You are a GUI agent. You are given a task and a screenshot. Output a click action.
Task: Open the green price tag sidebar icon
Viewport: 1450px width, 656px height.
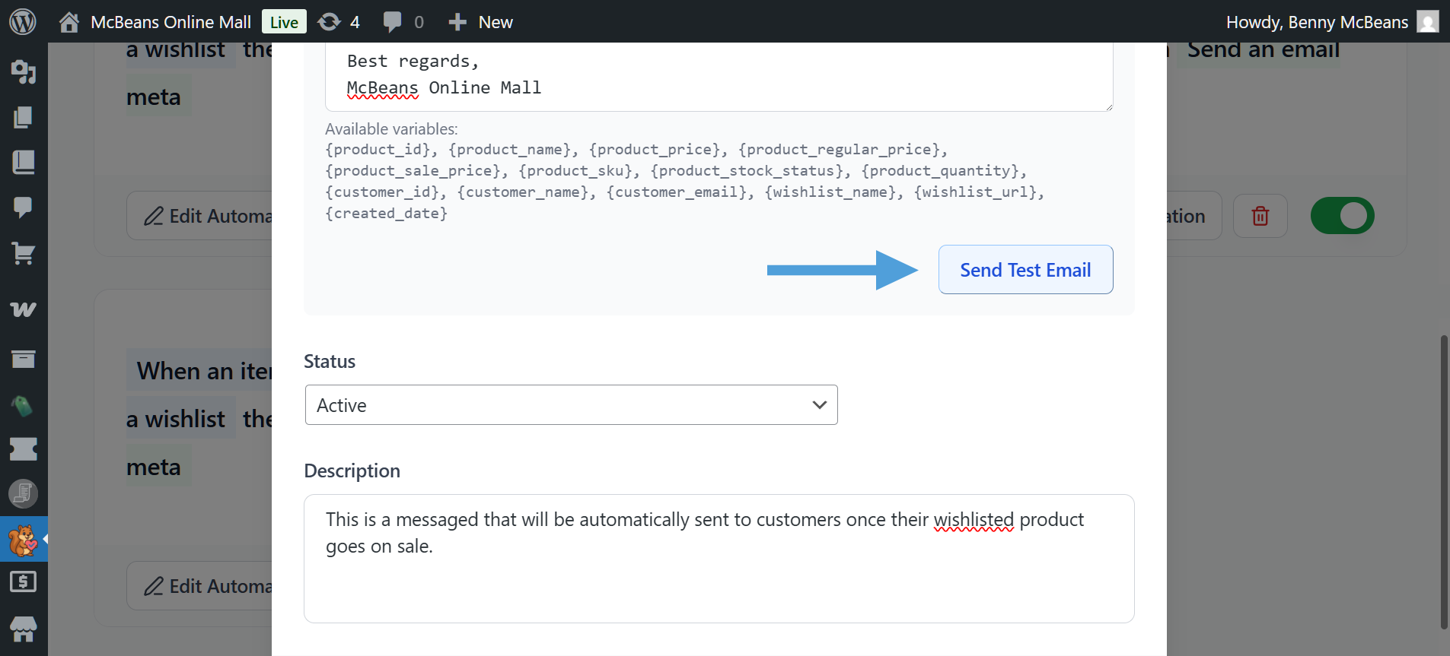(23, 405)
